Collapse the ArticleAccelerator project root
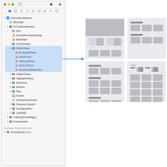 click(5, 18)
